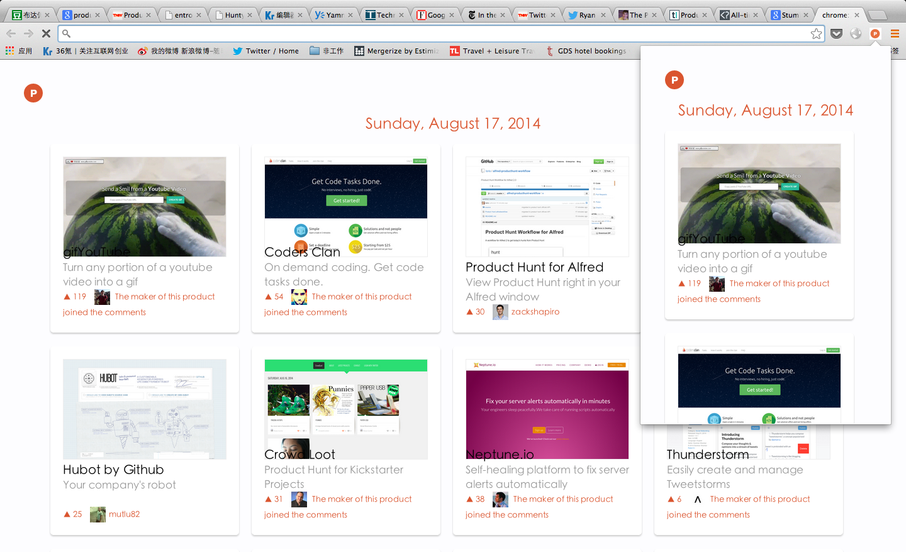Click the grey globe extension icon in toolbar
The width and height of the screenshot is (906, 552).
click(x=856, y=34)
